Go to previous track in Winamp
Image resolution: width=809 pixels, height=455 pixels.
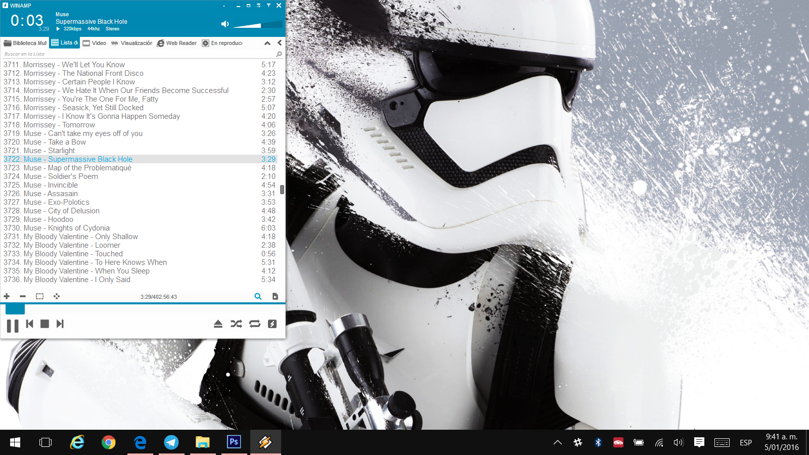coord(30,324)
